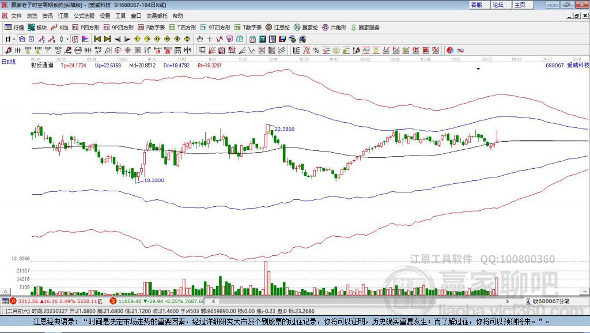Viewport: 590px width, 333px height.
Task: Open the calculator icon
Action: 262,39
